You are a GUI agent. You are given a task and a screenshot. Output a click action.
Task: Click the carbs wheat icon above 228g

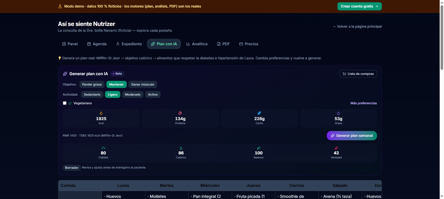point(259,113)
